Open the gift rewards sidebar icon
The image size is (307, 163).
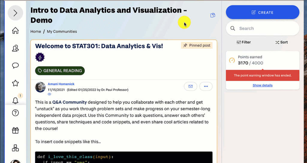(15, 130)
